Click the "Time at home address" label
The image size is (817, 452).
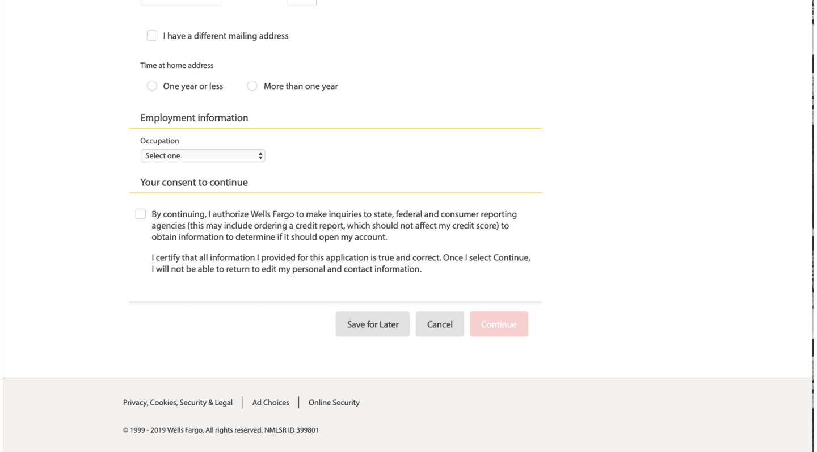click(x=177, y=66)
